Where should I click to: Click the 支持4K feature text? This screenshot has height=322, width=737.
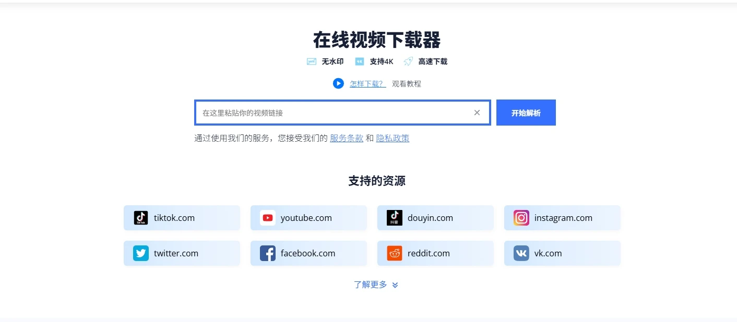tap(382, 61)
